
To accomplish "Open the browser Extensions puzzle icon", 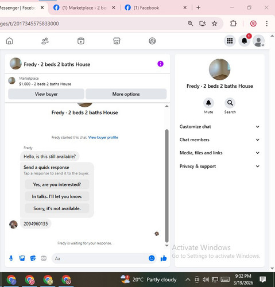I will [x=233, y=24].
